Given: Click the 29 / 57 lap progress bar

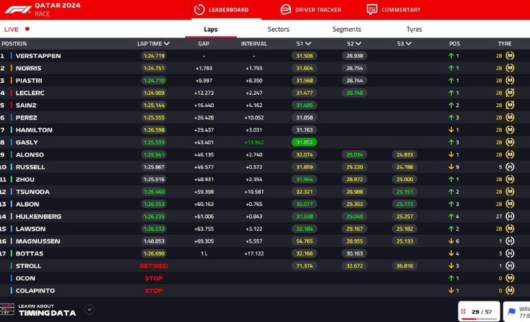Looking at the screenshot, I should [480, 319].
